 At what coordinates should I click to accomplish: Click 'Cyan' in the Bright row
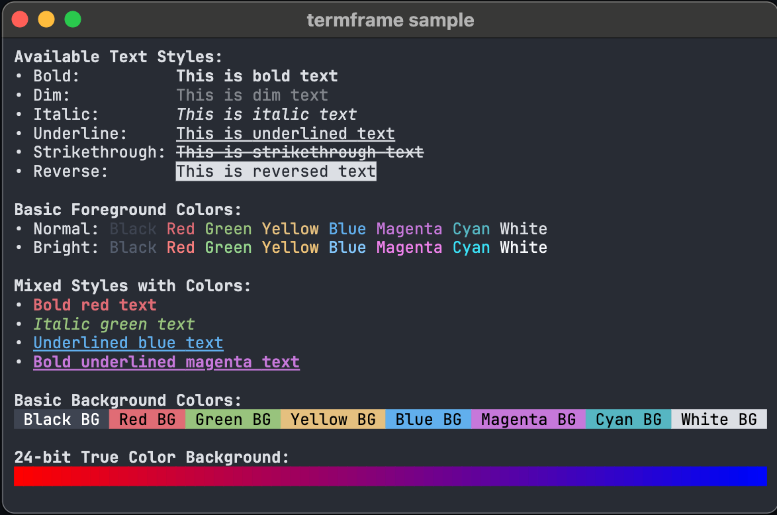(471, 248)
